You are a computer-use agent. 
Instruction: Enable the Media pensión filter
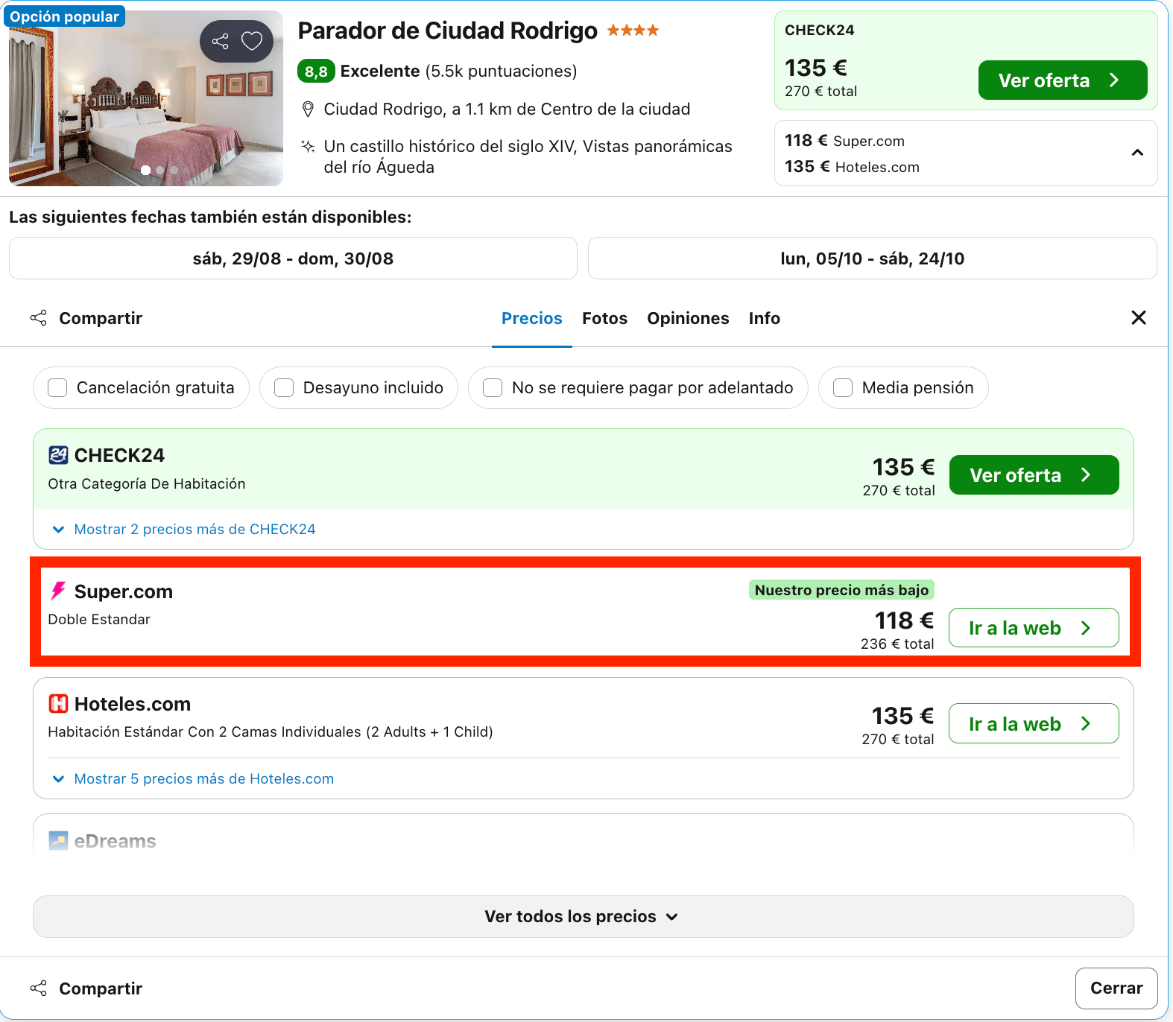tap(843, 388)
